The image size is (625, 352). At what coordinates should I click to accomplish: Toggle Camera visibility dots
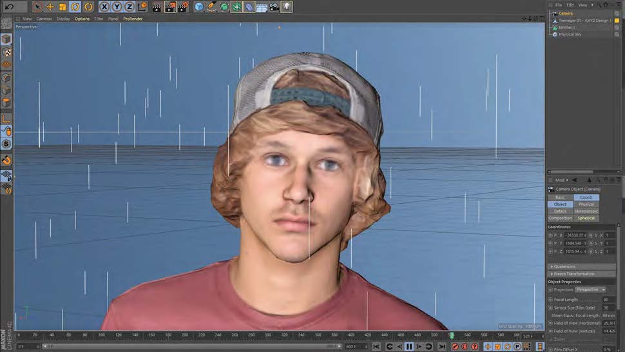tap(617, 13)
